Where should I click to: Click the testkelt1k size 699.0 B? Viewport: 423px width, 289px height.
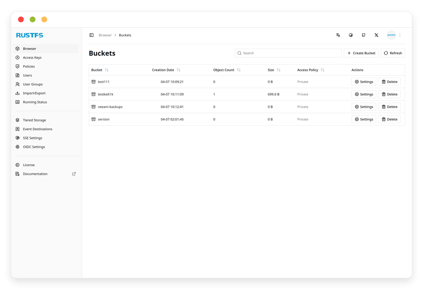click(274, 94)
